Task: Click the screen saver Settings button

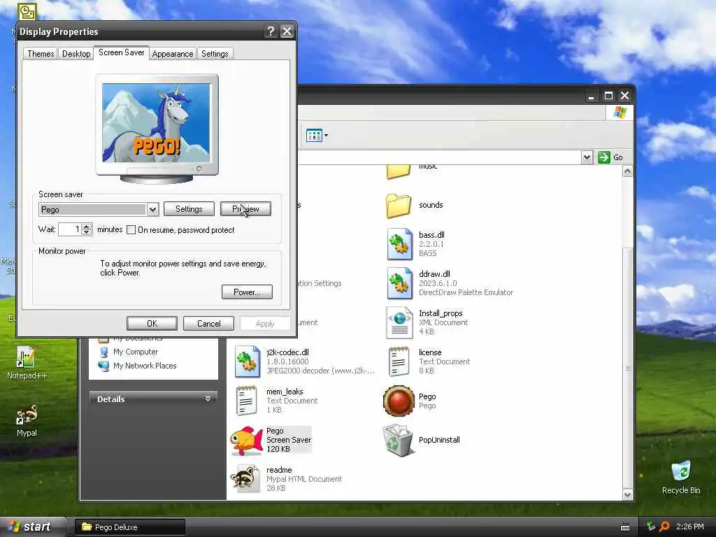Action: coord(189,209)
